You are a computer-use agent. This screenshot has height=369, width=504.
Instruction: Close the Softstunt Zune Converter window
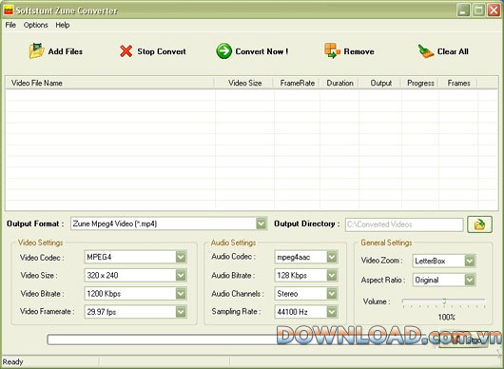[494, 10]
